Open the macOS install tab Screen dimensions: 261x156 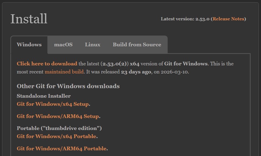(x=63, y=45)
